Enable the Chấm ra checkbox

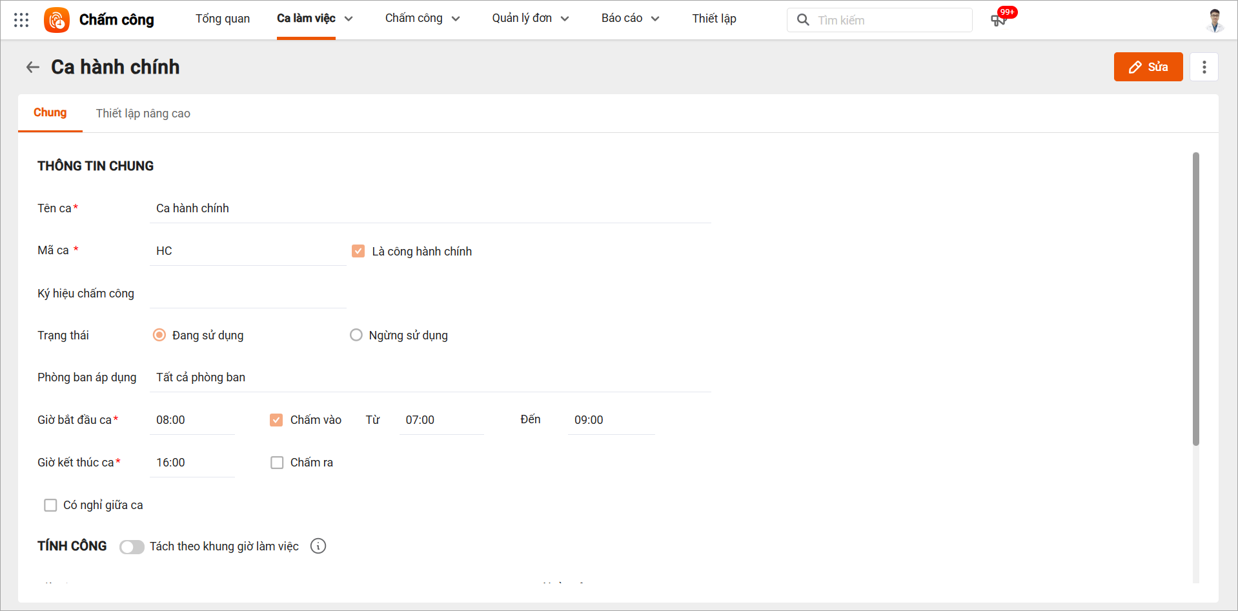click(x=277, y=463)
